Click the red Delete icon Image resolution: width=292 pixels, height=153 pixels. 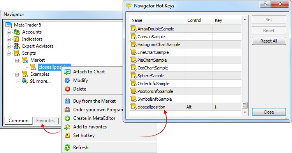tap(67, 89)
